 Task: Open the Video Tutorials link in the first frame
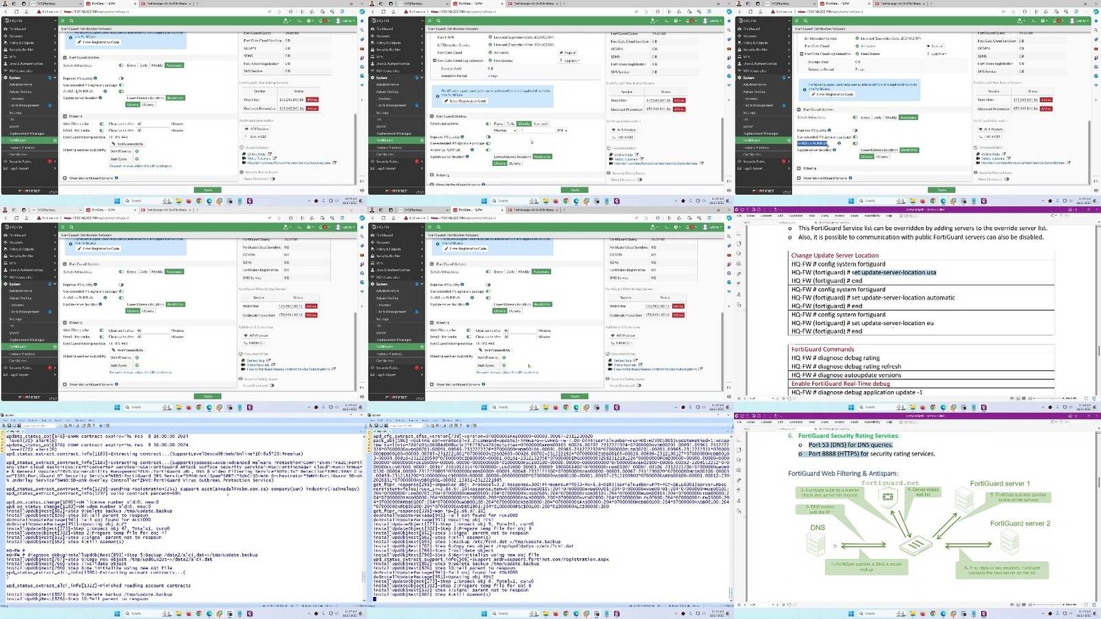click(x=259, y=158)
